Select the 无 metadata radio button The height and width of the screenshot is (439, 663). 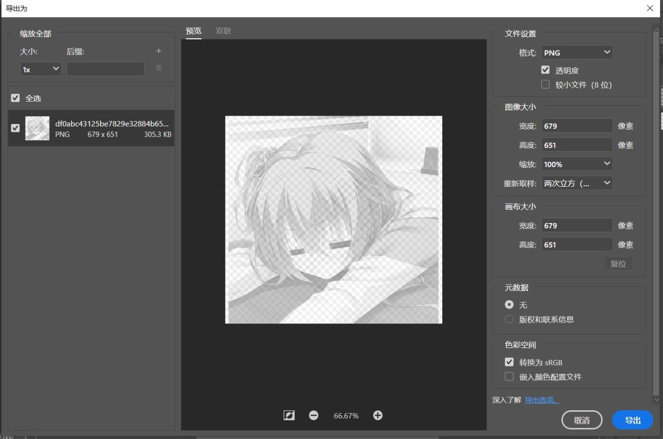[x=509, y=305]
